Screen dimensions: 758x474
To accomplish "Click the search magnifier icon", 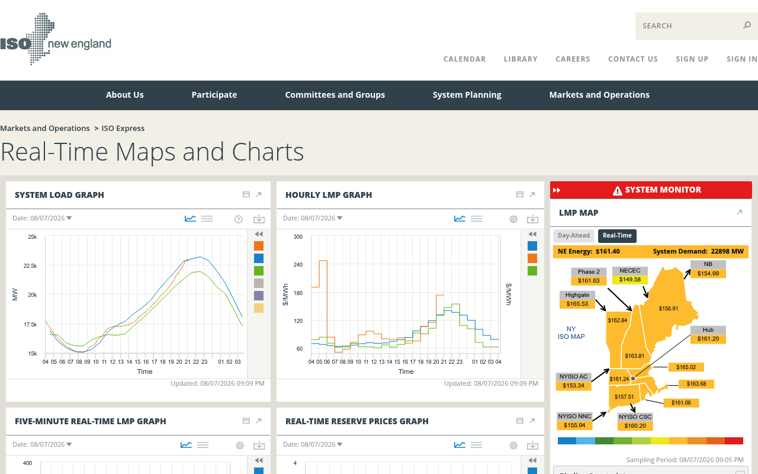I will tap(747, 25).
